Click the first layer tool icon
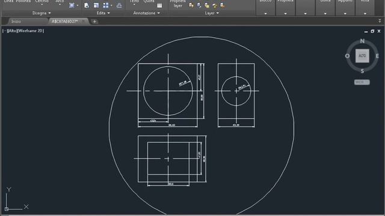Viewport: 385px width, 216px height. click(191, 5)
